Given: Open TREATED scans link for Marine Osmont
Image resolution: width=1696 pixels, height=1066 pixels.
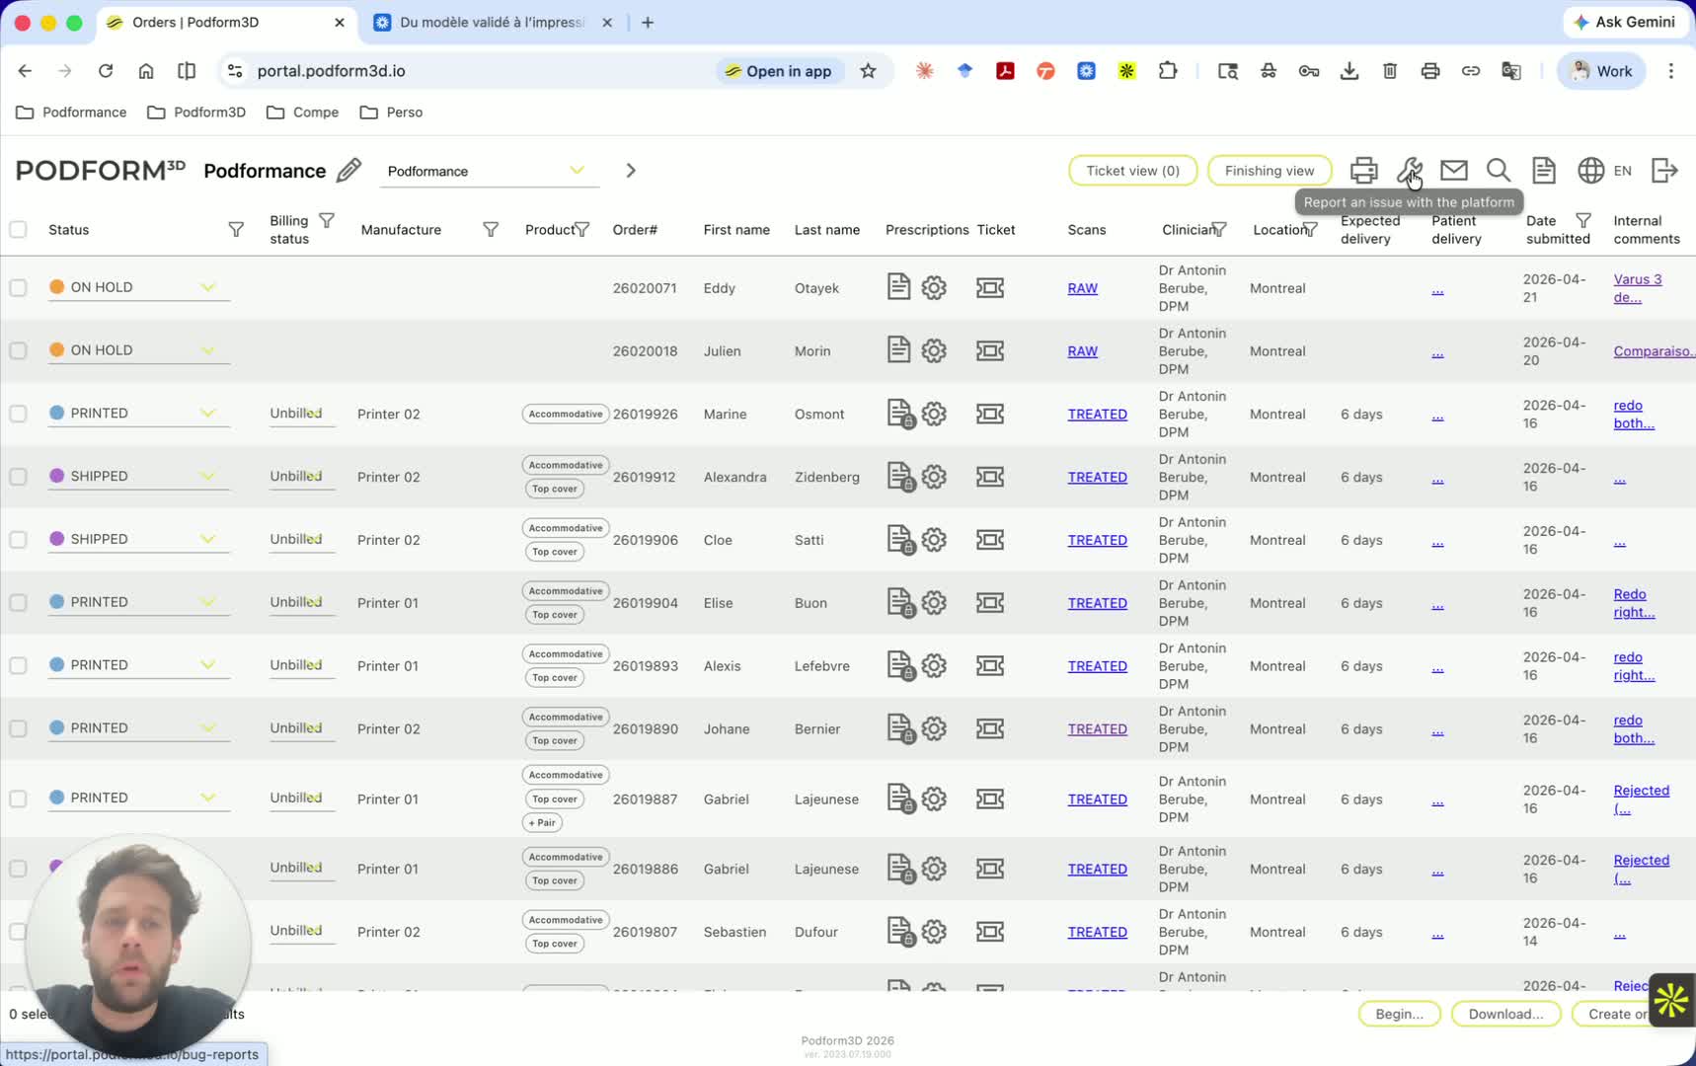Looking at the screenshot, I should point(1097,415).
